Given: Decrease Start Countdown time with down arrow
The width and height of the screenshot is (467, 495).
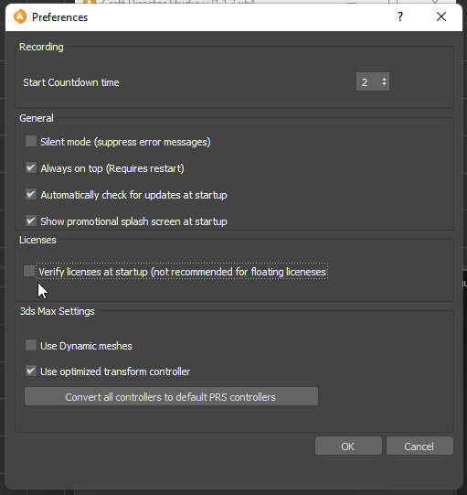Looking at the screenshot, I should 384,84.
